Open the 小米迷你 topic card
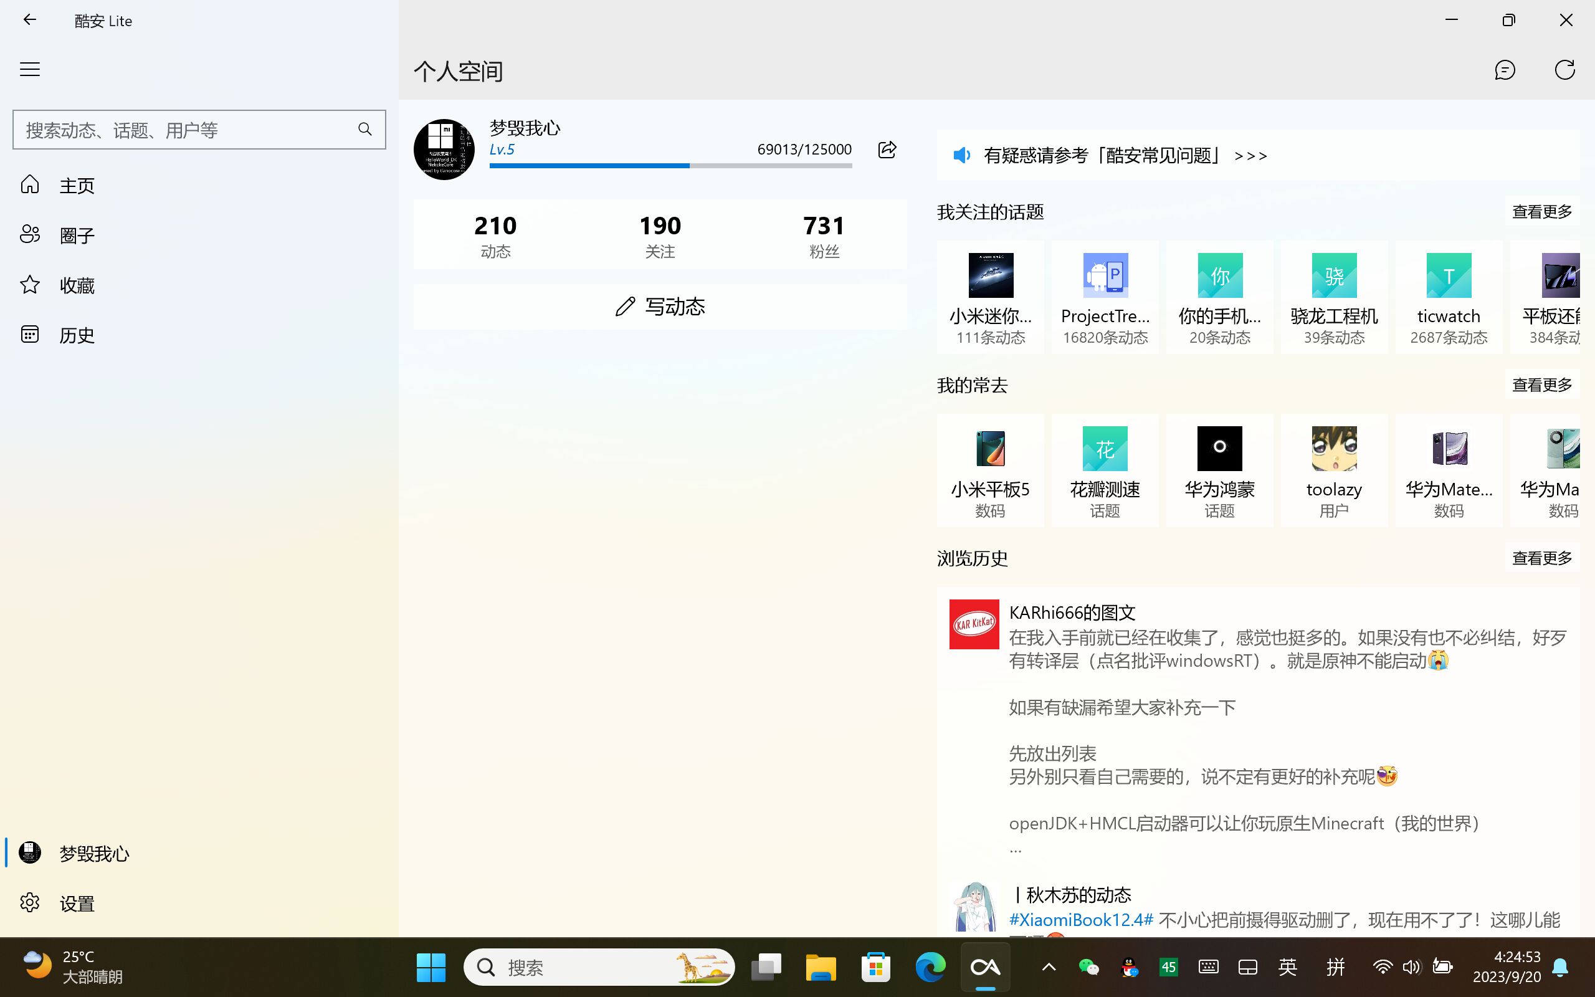The image size is (1595, 997). coord(991,297)
